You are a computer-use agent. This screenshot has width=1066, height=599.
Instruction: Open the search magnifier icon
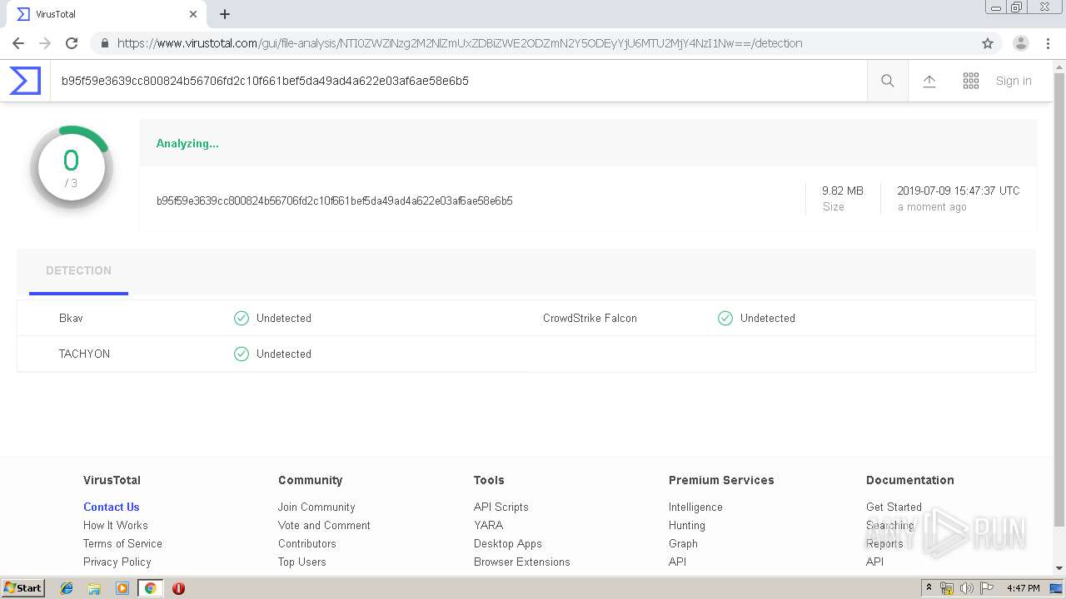[888, 81]
